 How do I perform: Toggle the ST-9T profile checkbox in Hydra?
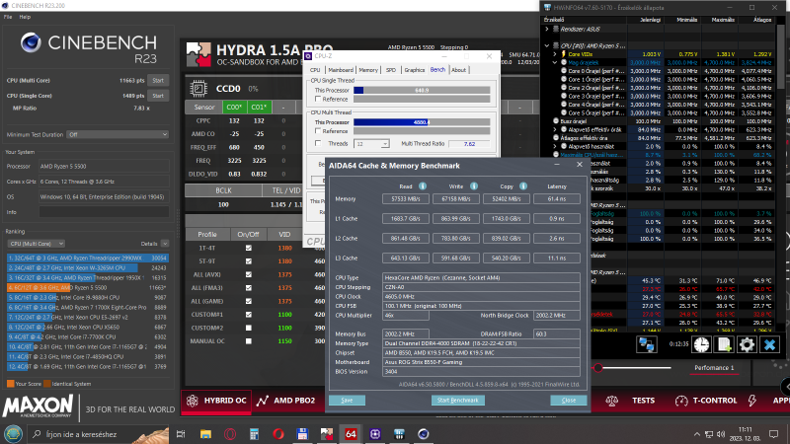[249, 261]
